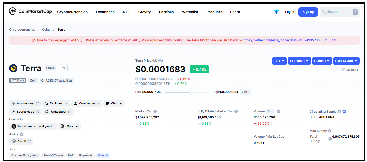367x162 pixels.
Task: Click the low-high price range bar
Action: 186,92
